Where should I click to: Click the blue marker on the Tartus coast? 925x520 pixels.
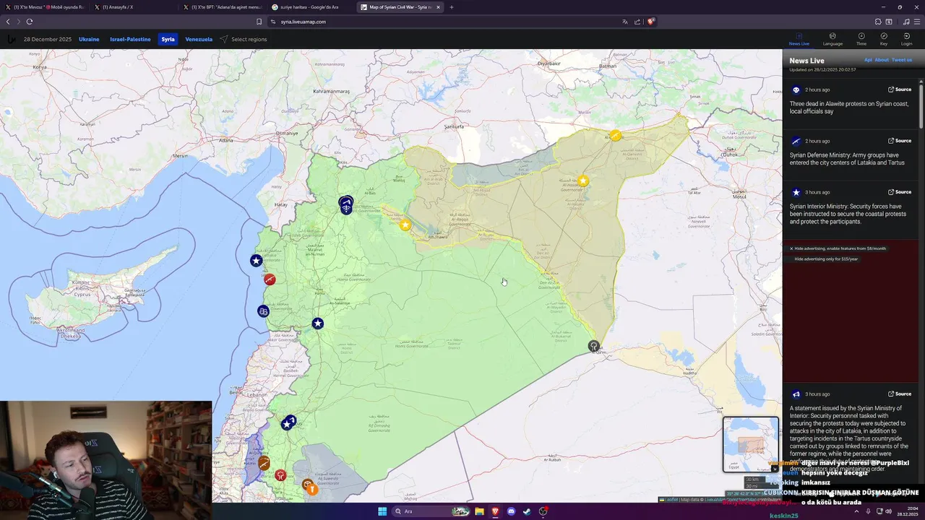pyautogui.click(x=263, y=311)
